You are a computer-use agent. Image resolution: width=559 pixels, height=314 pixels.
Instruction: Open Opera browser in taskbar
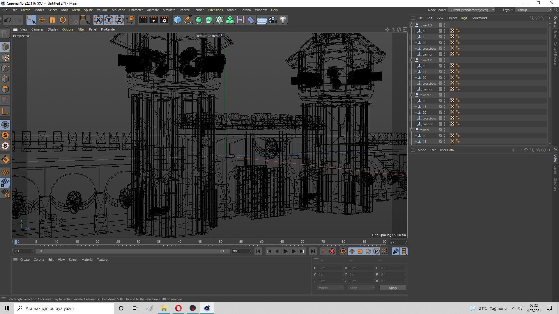point(178,308)
